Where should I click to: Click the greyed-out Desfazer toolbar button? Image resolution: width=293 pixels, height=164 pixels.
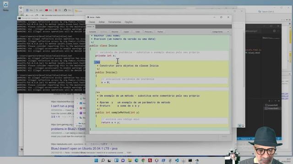tap(104, 32)
